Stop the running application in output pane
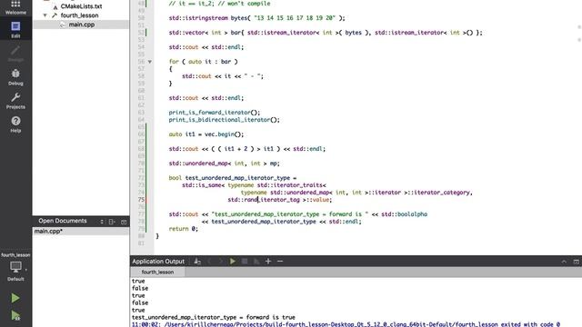The height and width of the screenshot is (327, 582). pyautogui.click(x=245, y=262)
